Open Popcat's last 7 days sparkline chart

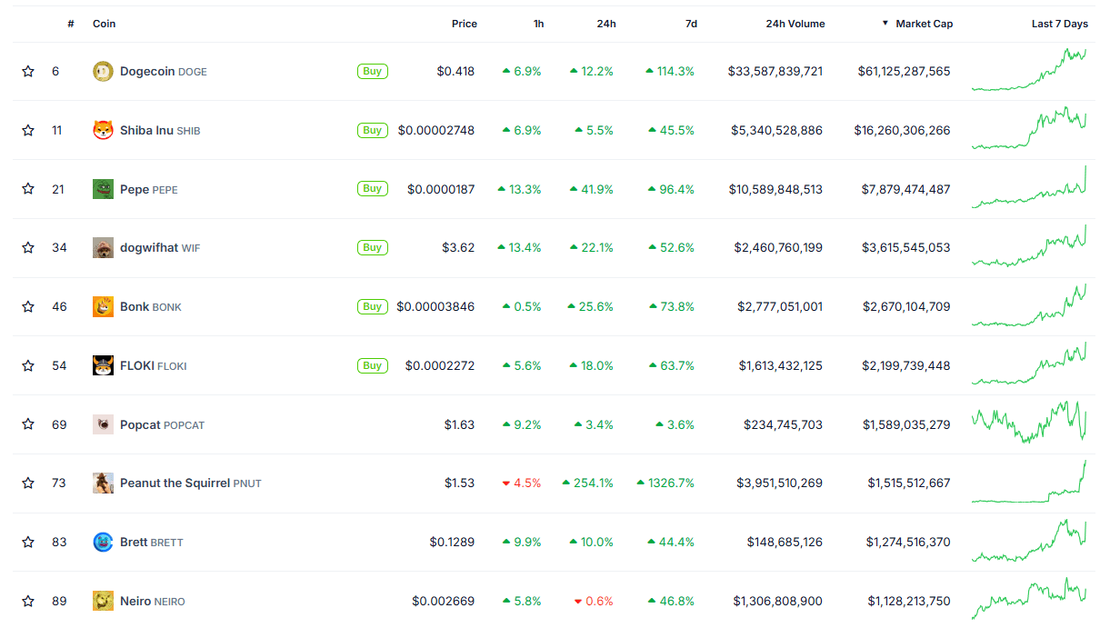[1029, 424]
